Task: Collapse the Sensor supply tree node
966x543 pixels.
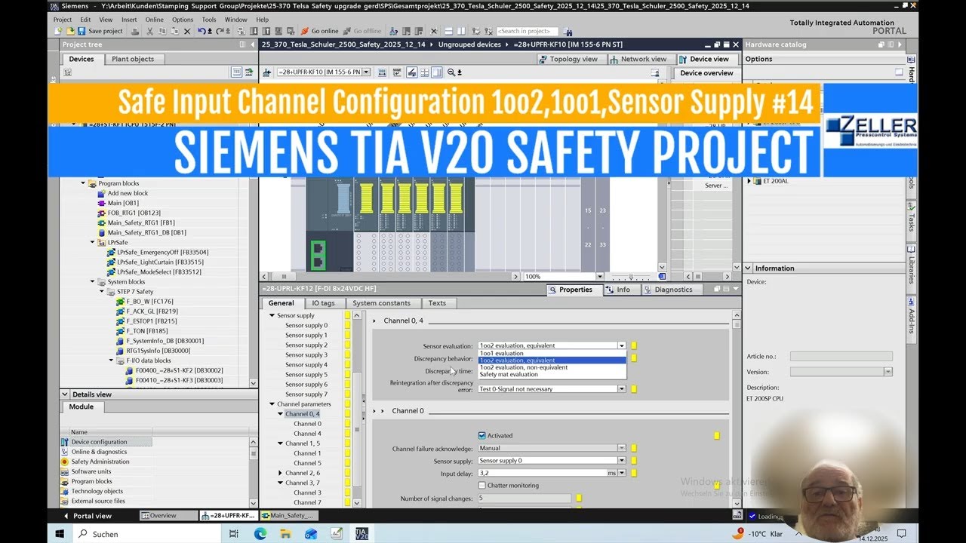Action: point(272,316)
